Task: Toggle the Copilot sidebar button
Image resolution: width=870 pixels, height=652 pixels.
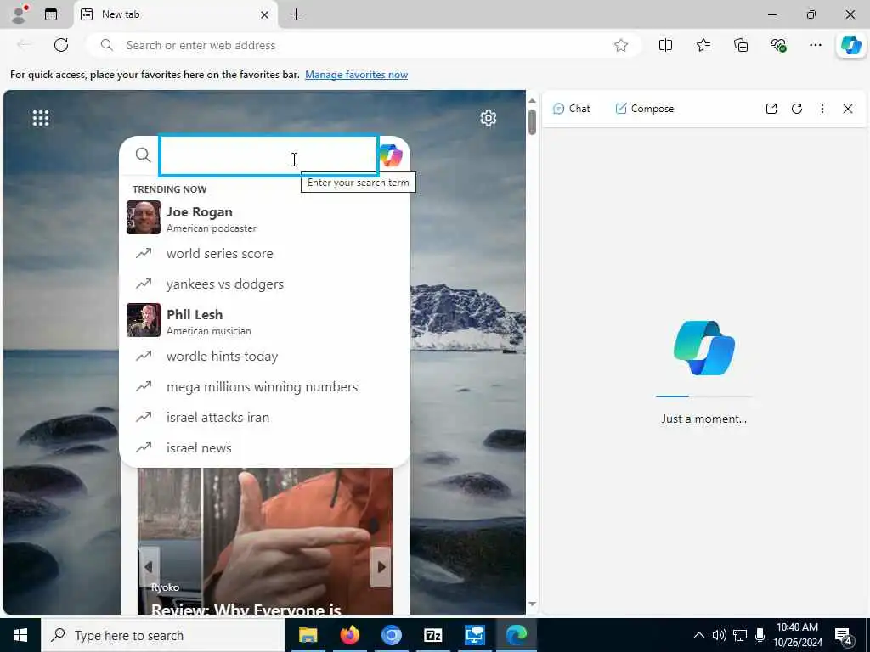Action: pos(851,45)
